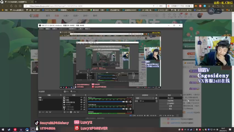Toggle visibility of first source row

81,98
